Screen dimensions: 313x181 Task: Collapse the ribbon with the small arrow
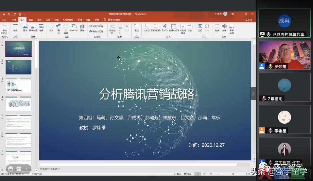tap(253, 37)
